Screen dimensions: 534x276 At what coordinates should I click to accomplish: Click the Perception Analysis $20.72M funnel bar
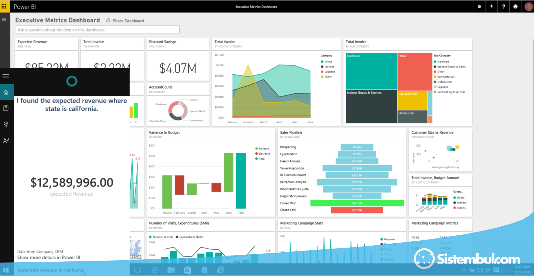tap(357, 182)
